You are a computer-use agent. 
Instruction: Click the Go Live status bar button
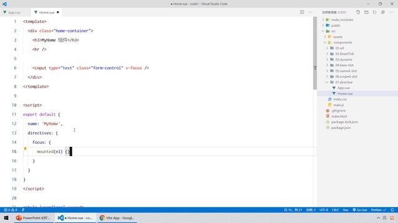point(360,210)
